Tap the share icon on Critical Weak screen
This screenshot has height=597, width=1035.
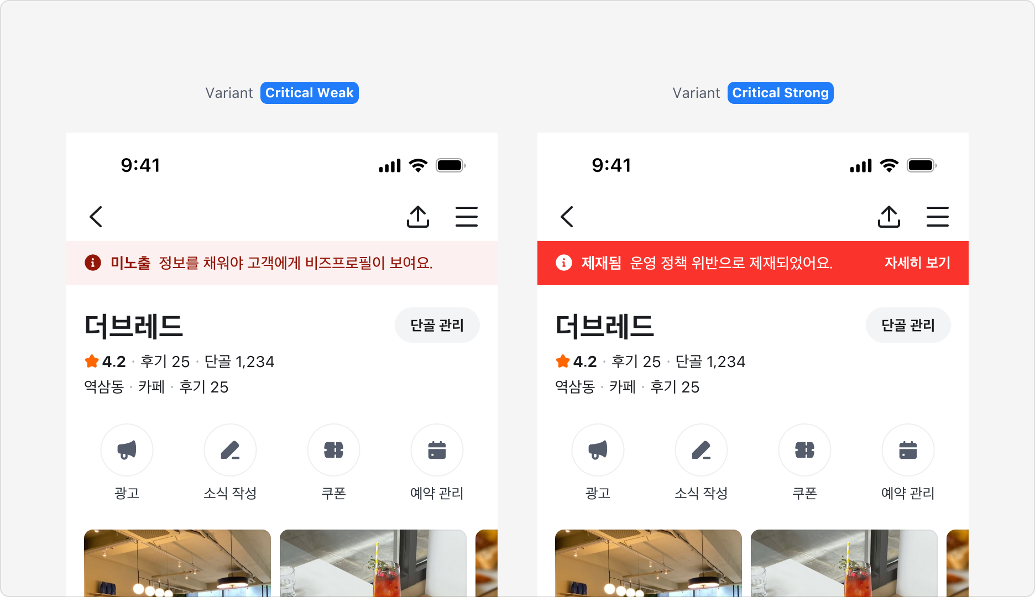(419, 217)
